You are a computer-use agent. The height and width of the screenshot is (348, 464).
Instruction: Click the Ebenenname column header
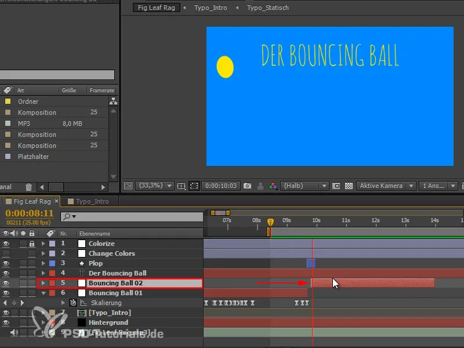click(x=95, y=234)
